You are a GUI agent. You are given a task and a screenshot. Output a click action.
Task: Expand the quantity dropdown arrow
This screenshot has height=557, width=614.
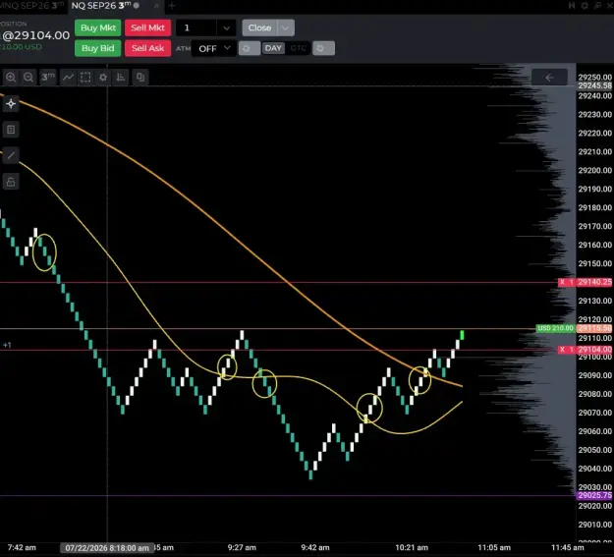pyautogui.click(x=226, y=28)
